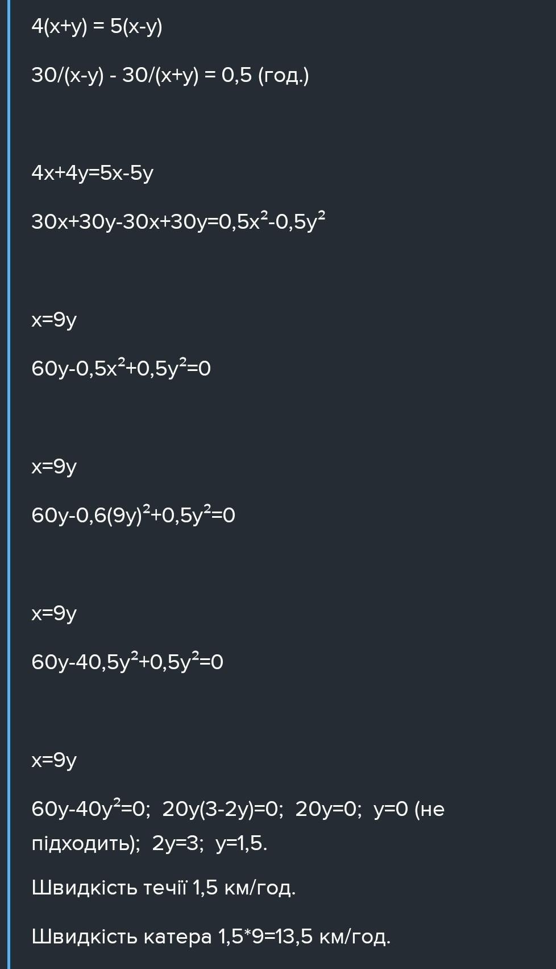Click the line Швидкість катера 1,5*9=13,5 км/год.

(x=211, y=937)
